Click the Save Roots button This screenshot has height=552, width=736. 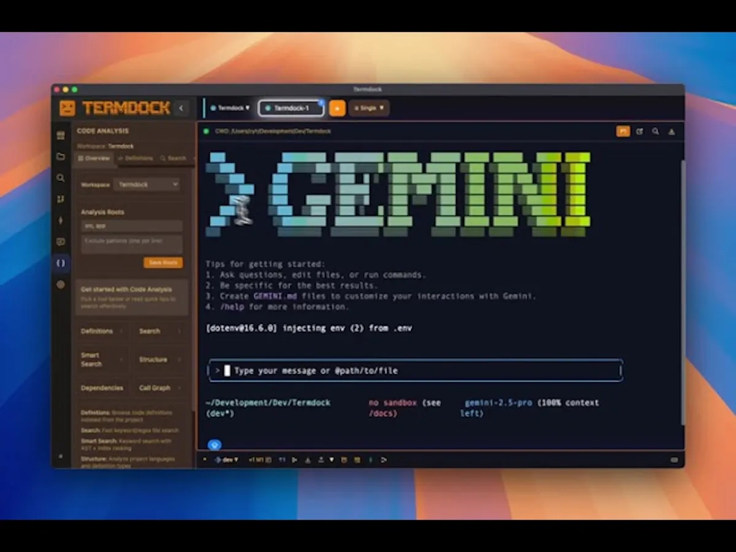pos(163,263)
